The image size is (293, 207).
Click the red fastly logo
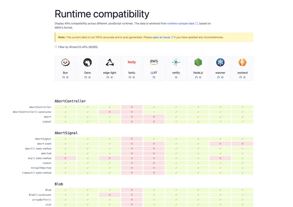click(x=132, y=62)
